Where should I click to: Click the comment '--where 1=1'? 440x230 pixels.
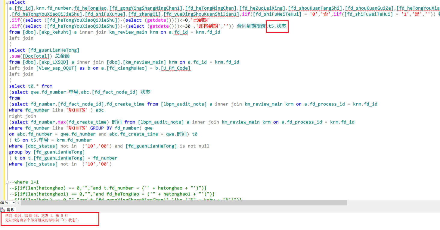(x=24, y=182)
